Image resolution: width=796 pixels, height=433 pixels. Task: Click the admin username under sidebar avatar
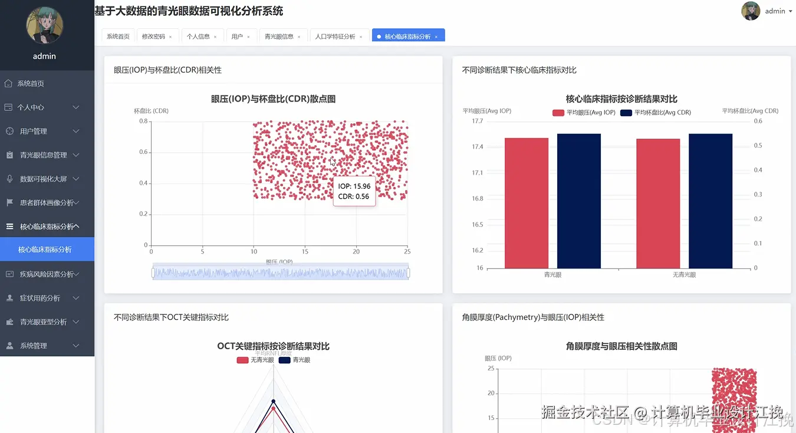(x=44, y=56)
